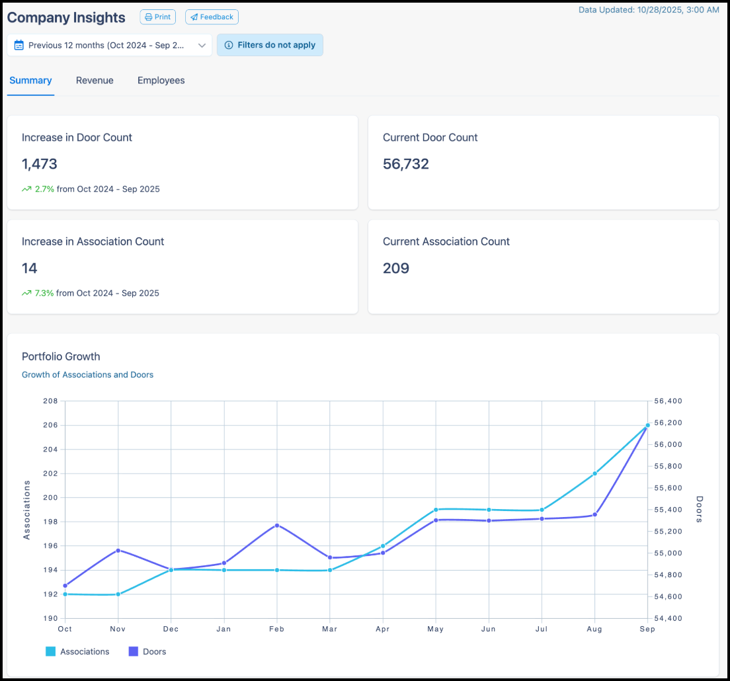
Task: Toggle Associations series via legend swatch
Action: [x=50, y=651]
